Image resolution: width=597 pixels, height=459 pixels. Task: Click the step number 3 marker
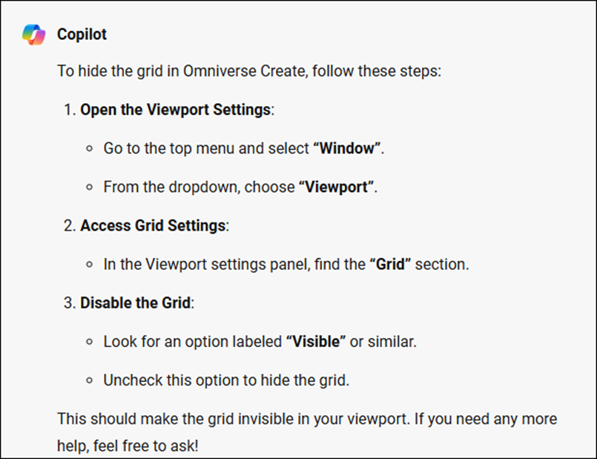(x=70, y=303)
